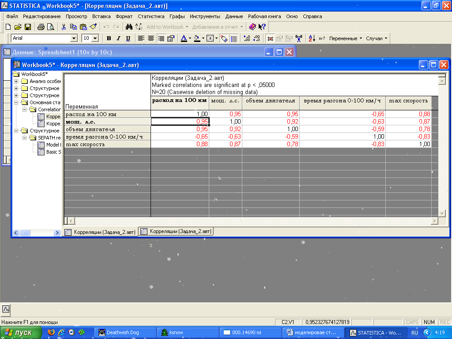Collapse the SEPATH re tree node
This screenshot has height=339, width=452.
(x=25, y=138)
